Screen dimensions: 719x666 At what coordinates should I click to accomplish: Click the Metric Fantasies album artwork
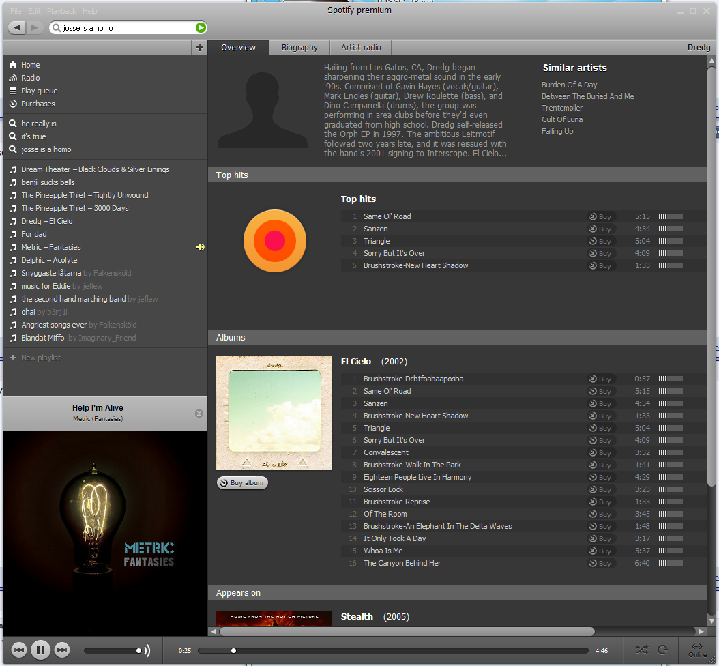pyautogui.click(x=105, y=532)
